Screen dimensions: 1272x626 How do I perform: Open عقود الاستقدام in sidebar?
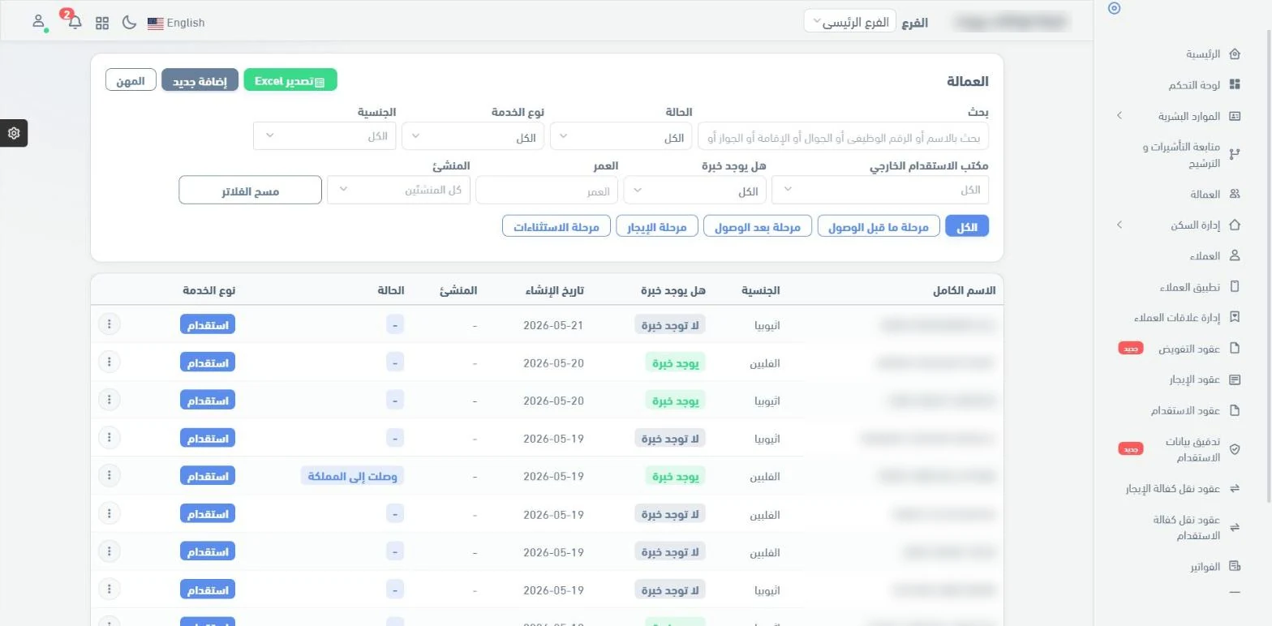[1185, 410]
